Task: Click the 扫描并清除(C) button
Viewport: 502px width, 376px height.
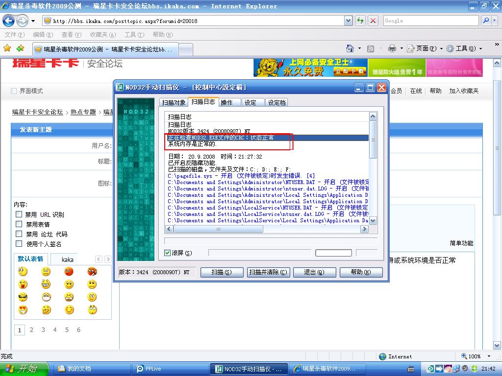Action: click(268, 272)
